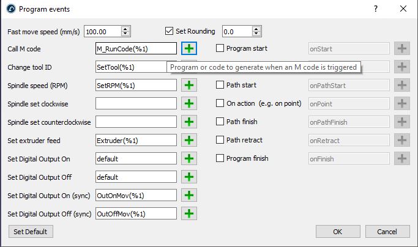Enable the Program start checkbox
418x247 pixels.
click(220, 48)
